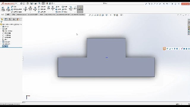Choose the Revolved Boss/Base tool
The width and height of the screenshot is (190, 107).
coord(8,9)
